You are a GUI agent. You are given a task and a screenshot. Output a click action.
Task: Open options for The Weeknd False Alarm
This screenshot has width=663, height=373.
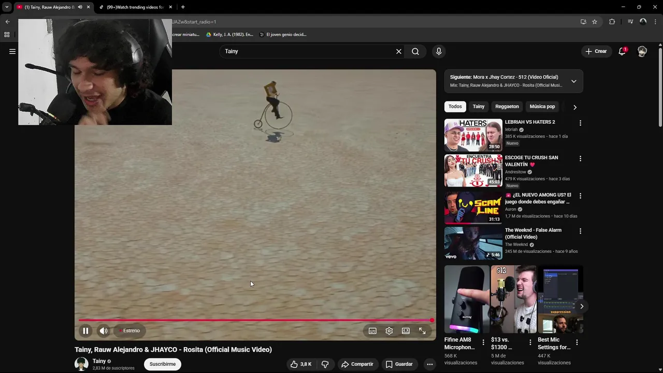tap(580, 231)
